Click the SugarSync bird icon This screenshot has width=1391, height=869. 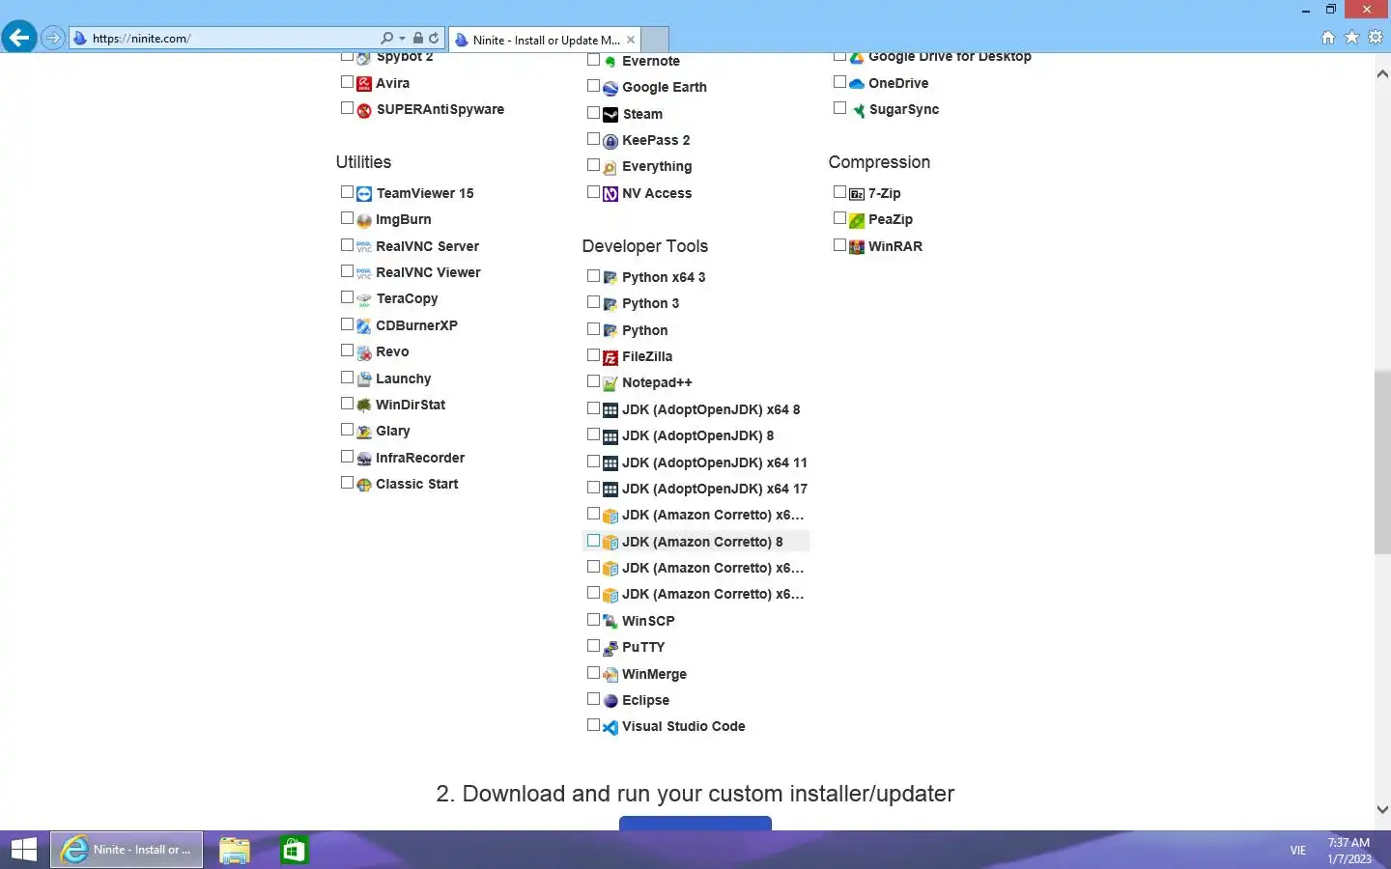[x=858, y=110]
